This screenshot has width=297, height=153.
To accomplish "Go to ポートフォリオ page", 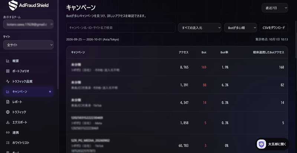I will pos(28,71).
